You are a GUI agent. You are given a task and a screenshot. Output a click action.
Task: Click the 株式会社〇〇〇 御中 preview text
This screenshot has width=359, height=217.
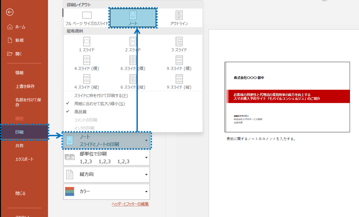coord(249,78)
